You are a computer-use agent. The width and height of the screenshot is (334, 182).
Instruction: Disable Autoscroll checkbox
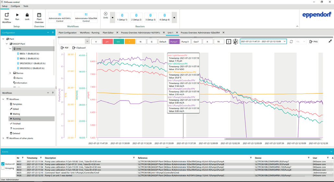[x=3, y=164]
